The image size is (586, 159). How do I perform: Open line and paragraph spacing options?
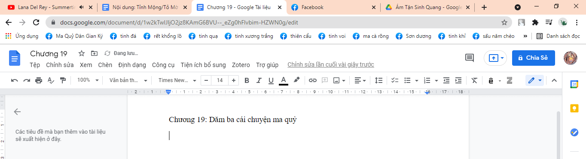tap(379, 80)
